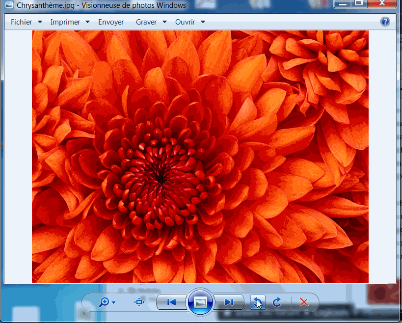Minimize the photo viewer window

[343, 3]
